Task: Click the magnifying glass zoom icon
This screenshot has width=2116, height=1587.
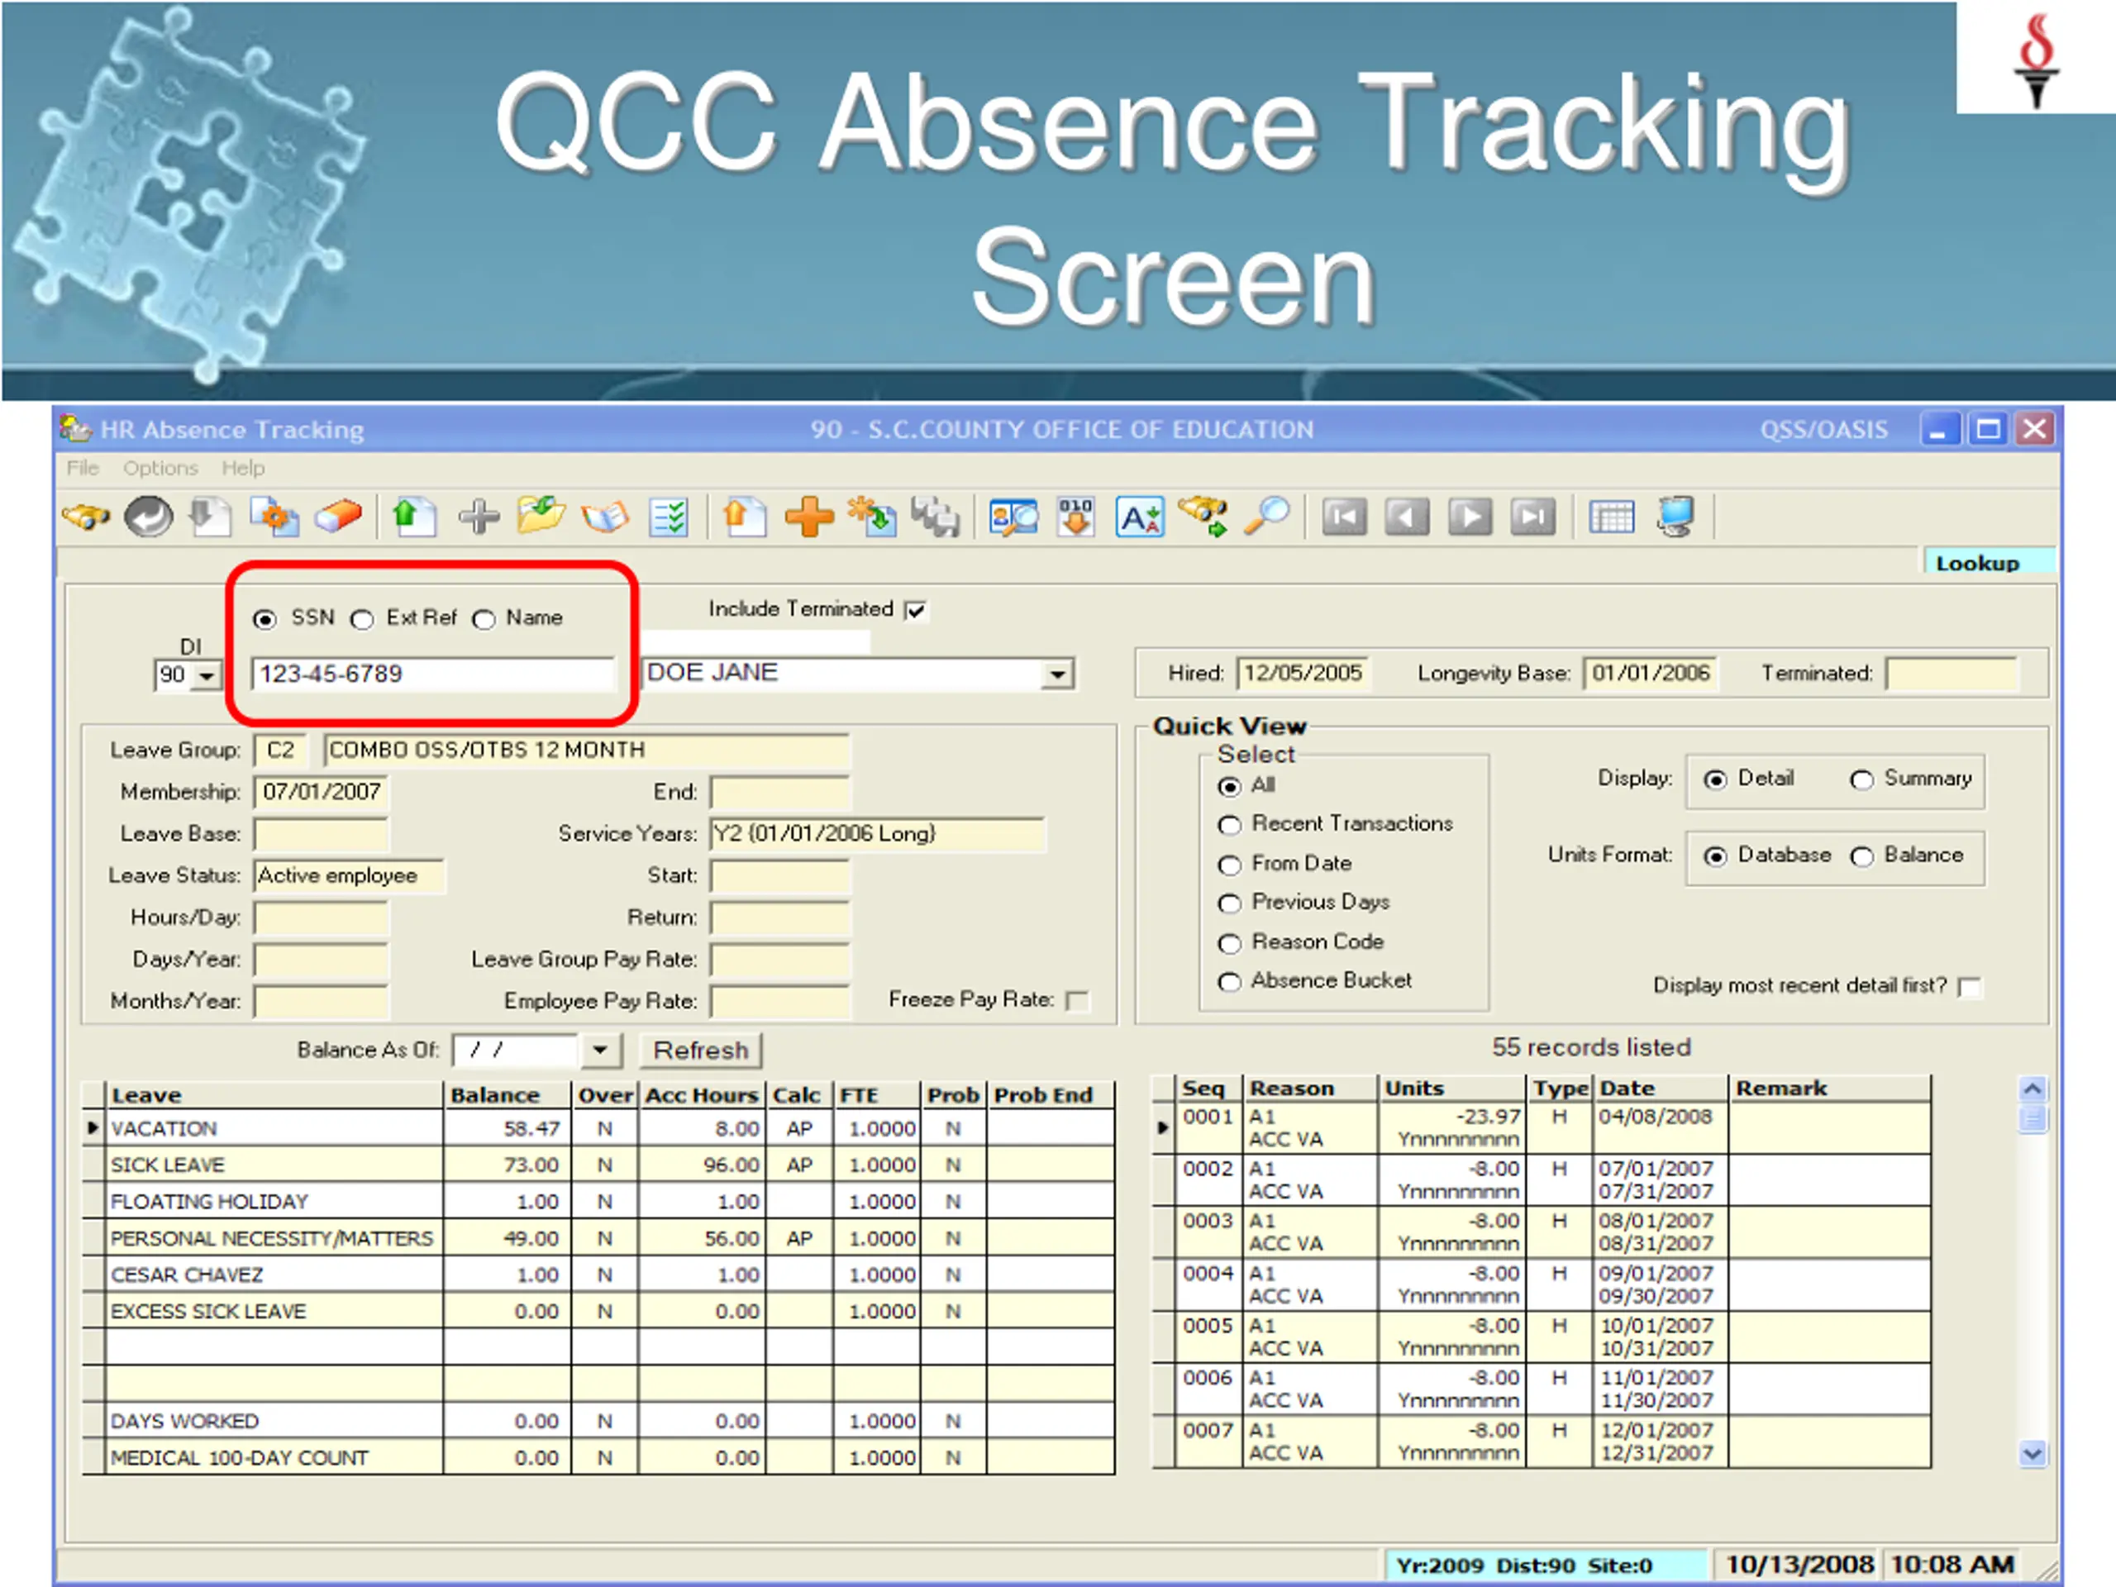Action: coord(1266,517)
